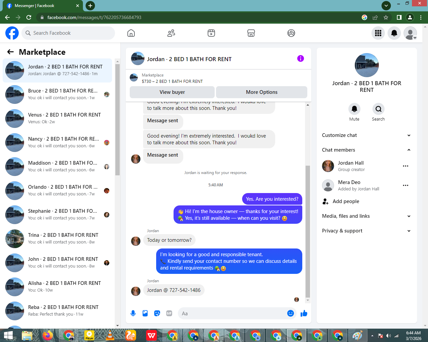Select the Messenger | Facebook browser tab
This screenshot has width=428, height=342.
coord(43,6)
